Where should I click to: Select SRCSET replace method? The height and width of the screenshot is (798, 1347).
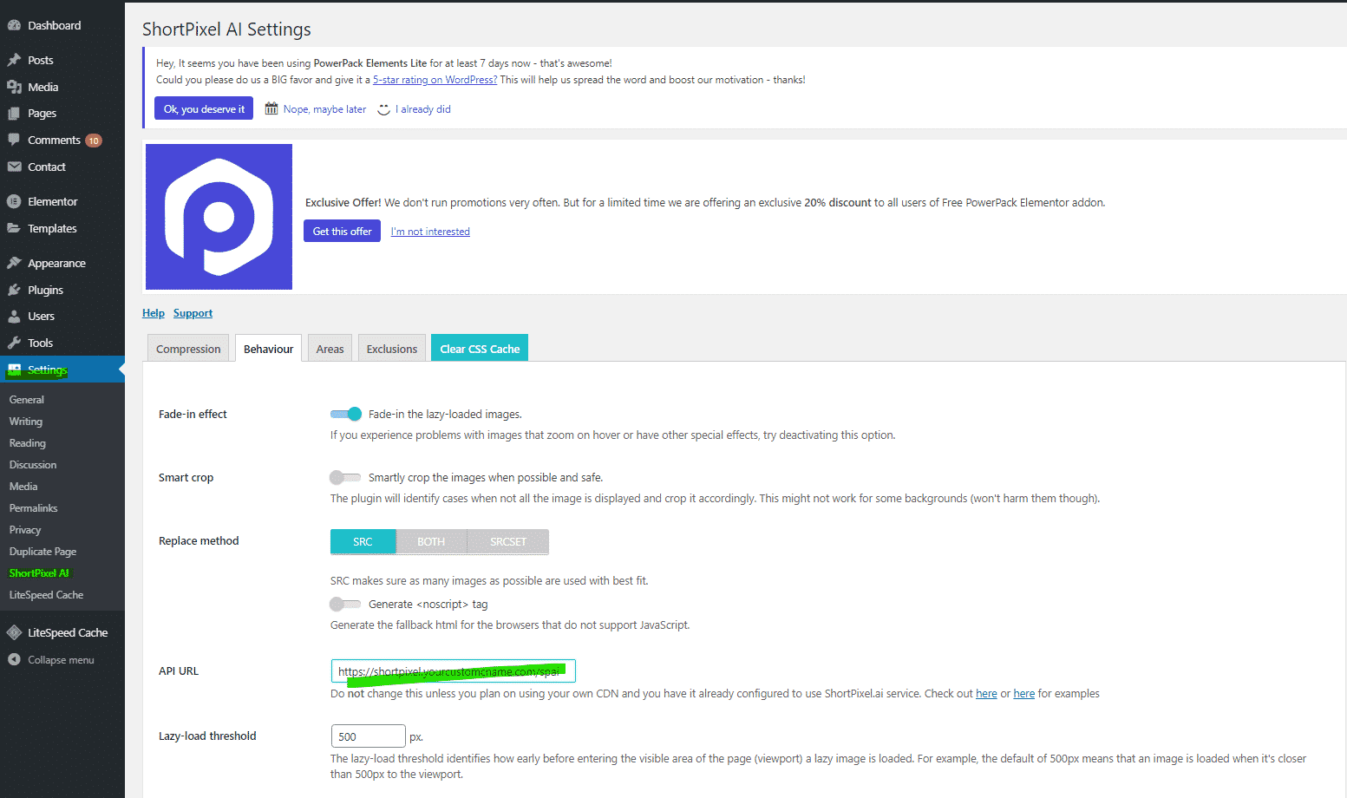click(508, 541)
